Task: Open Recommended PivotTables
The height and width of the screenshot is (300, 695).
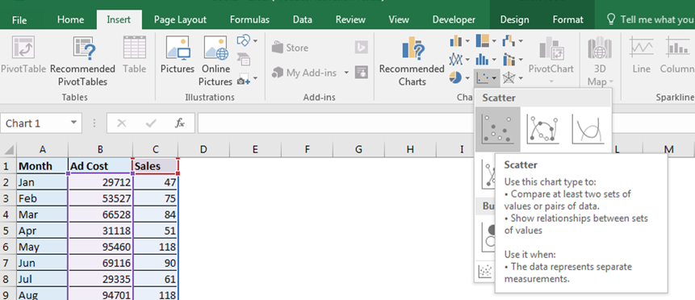Action: tap(82, 61)
